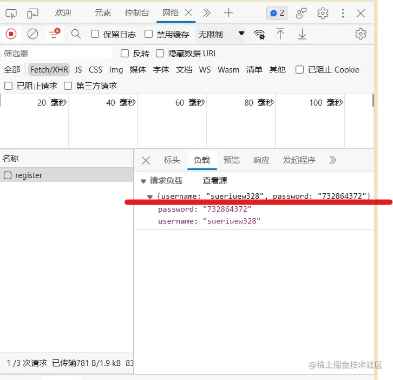Image resolution: width=393 pixels, height=380 pixels.
Task: Open the Initiator (发起程序) tab
Action: click(x=299, y=160)
